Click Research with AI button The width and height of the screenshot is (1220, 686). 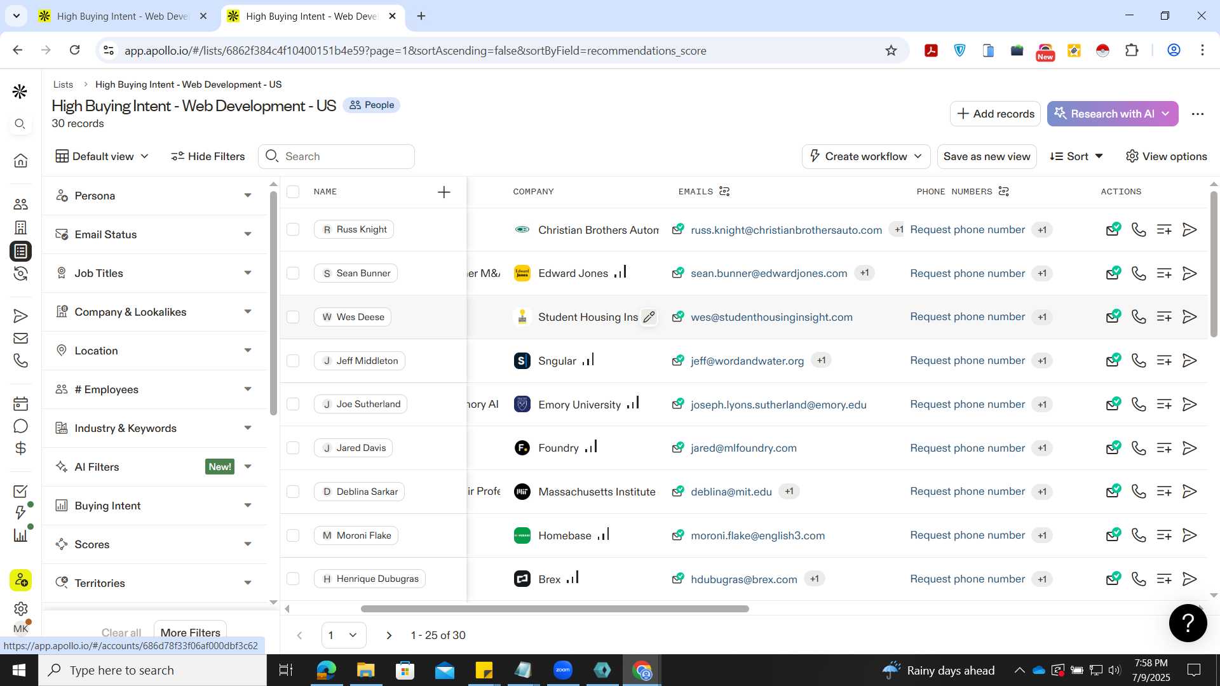tap(1113, 114)
